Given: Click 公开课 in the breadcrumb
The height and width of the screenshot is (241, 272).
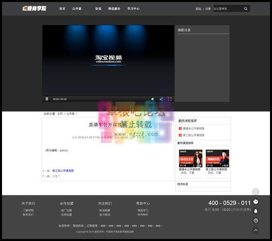Looking at the screenshot, I should tap(70, 114).
